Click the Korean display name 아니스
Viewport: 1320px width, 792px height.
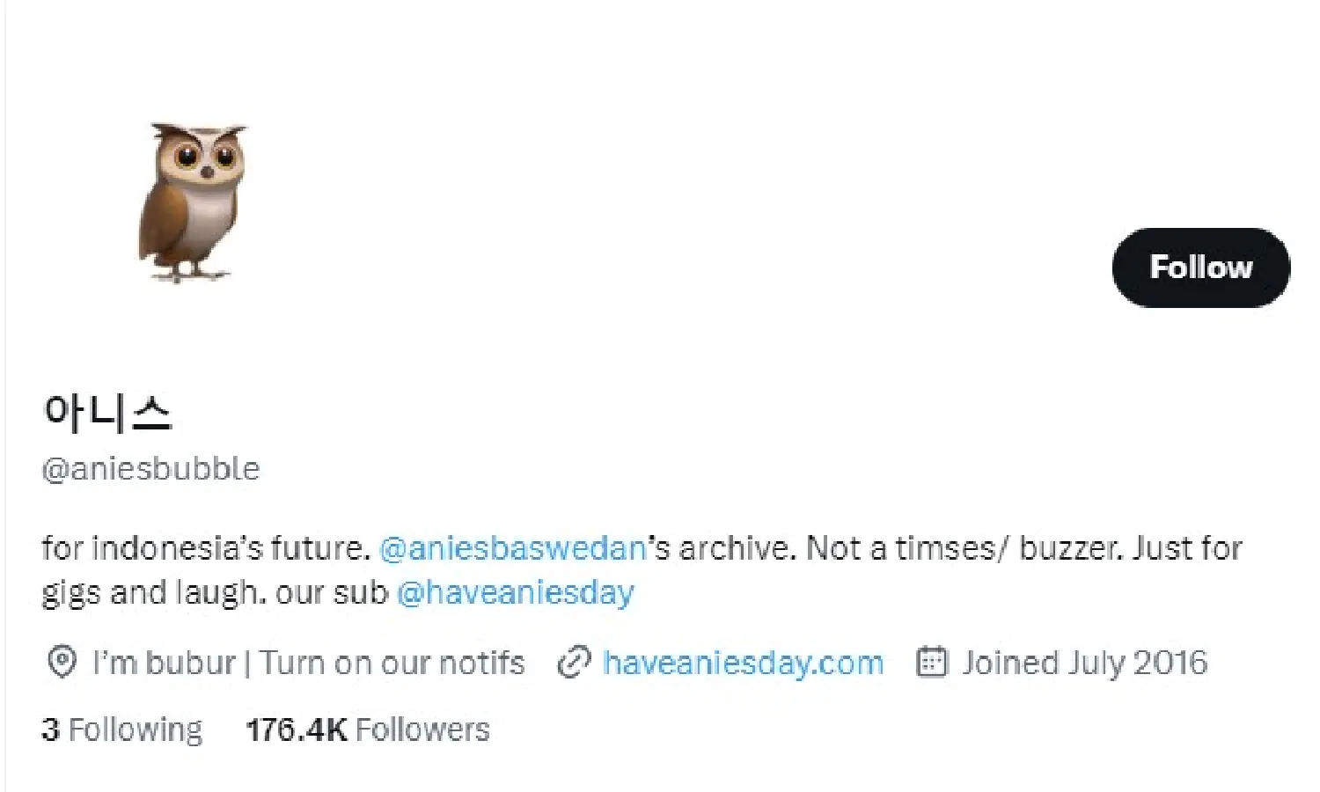point(107,412)
